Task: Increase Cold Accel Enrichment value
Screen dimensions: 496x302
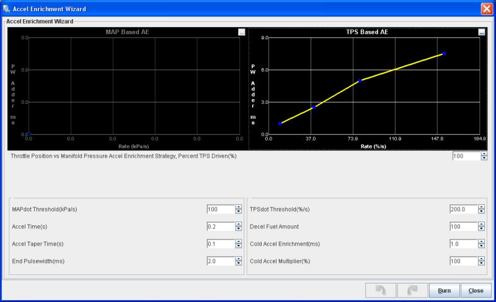Action: pos(481,241)
